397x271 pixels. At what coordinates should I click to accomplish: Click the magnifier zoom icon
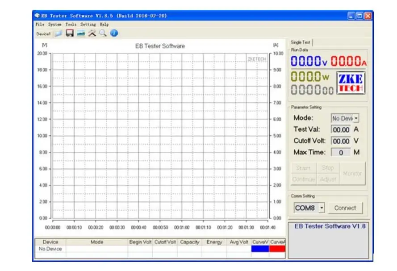coord(103,33)
